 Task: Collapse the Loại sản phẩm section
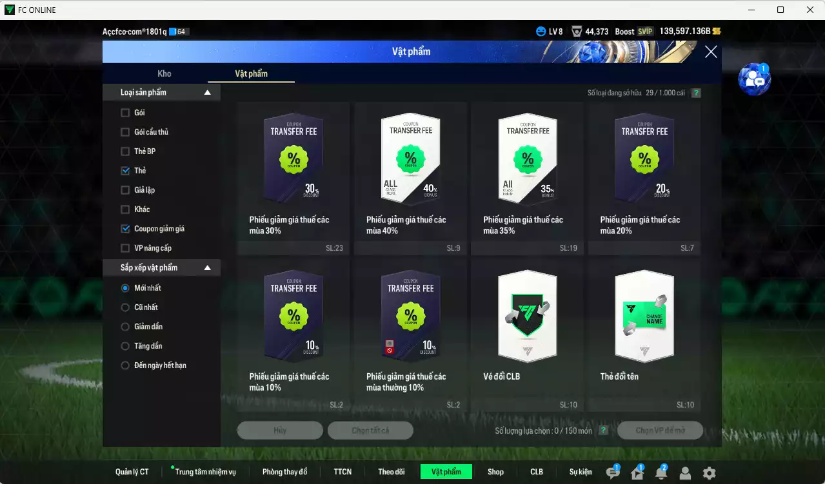pyautogui.click(x=207, y=92)
